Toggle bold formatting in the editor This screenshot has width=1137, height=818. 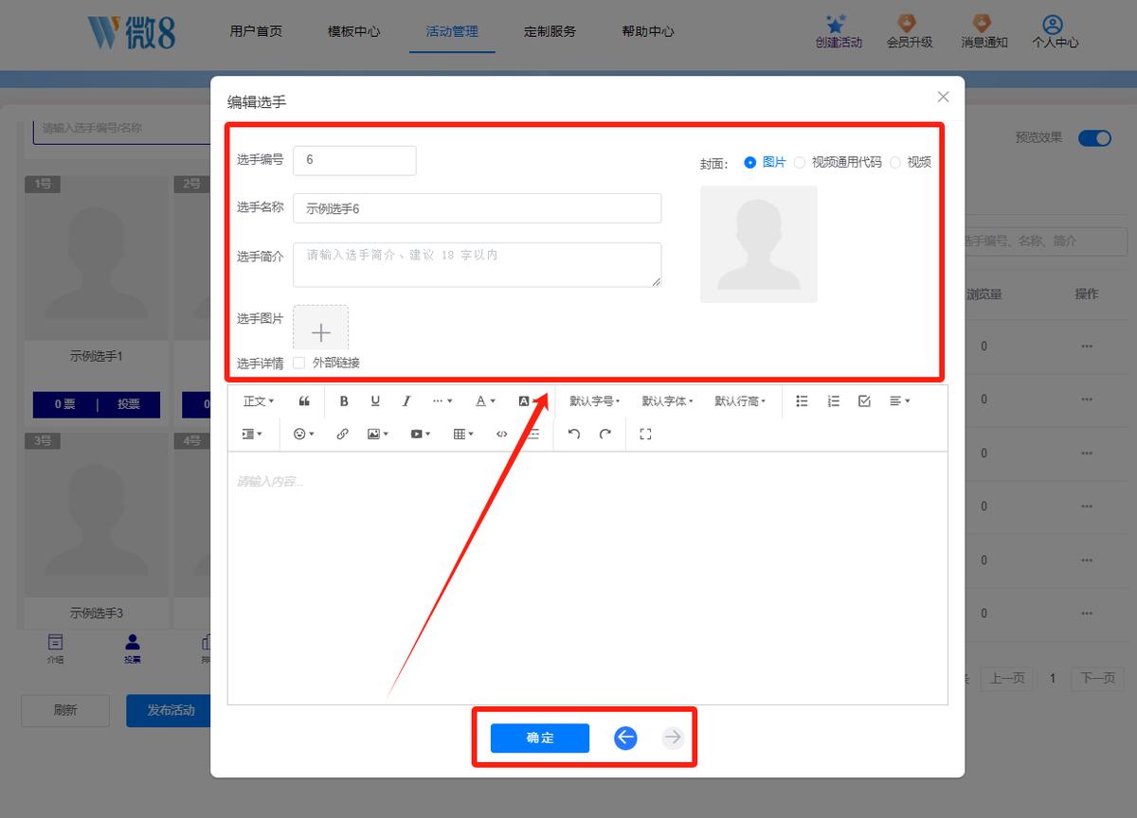(x=344, y=401)
